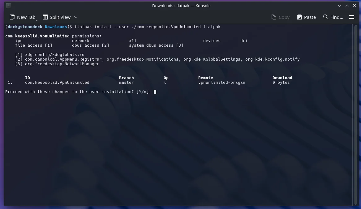Open the Find search tool
This screenshot has height=209, width=361.
click(333, 17)
